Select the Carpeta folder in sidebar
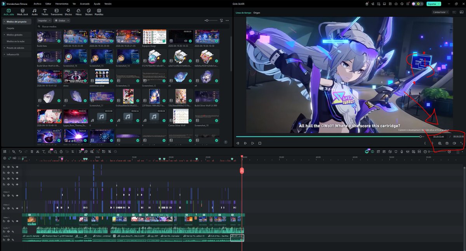466x251 pixels. 10,28
